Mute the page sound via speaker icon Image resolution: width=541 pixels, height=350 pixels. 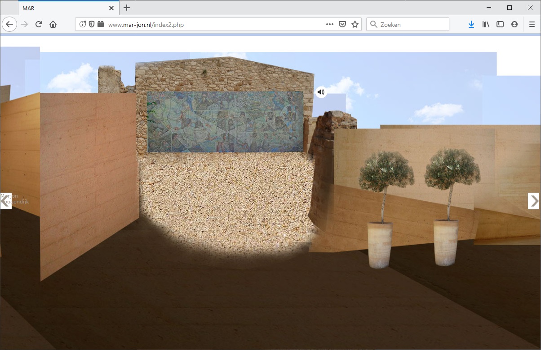(320, 92)
